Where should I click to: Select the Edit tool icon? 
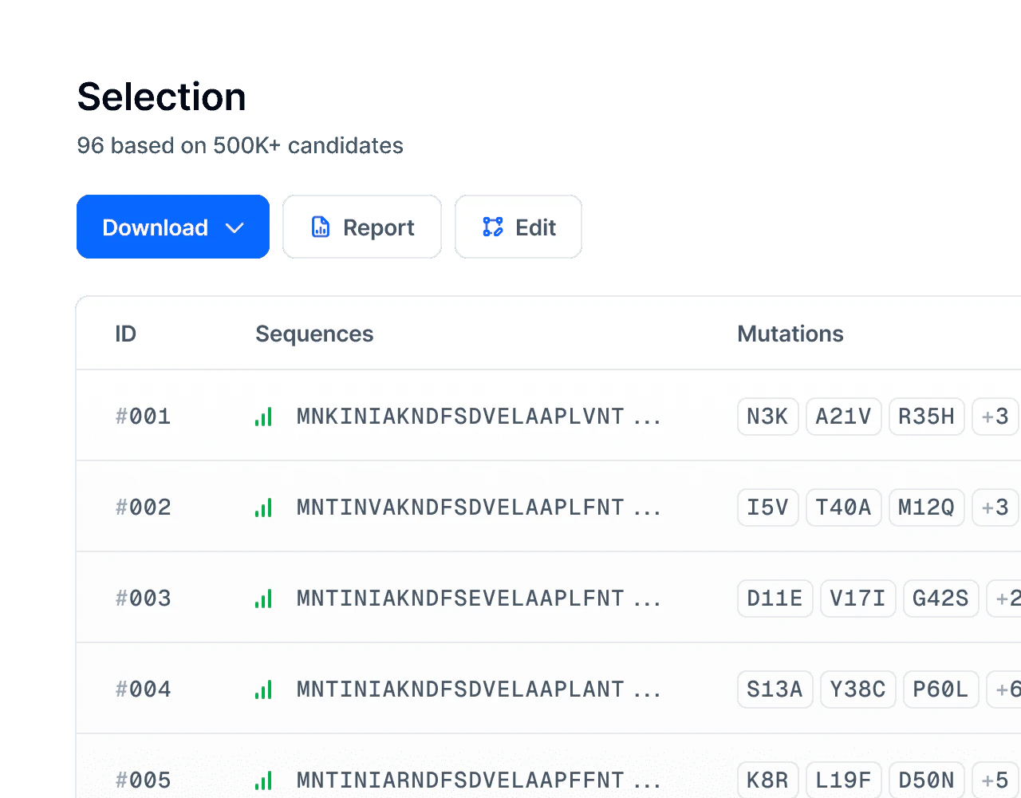494,227
